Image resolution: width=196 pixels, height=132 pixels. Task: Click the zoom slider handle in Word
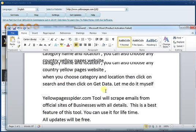click(x=183, y=126)
